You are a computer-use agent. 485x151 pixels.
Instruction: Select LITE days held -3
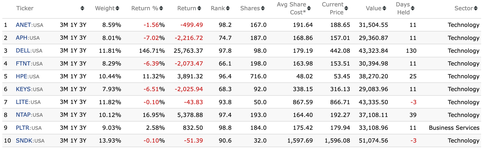413,102
